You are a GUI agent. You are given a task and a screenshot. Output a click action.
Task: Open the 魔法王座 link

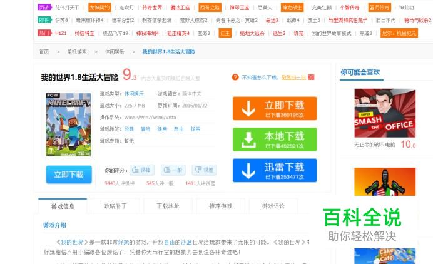pyautogui.click(x=180, y=8)
